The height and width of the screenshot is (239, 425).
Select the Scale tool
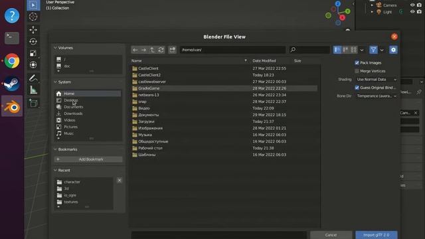pos(33,53)
